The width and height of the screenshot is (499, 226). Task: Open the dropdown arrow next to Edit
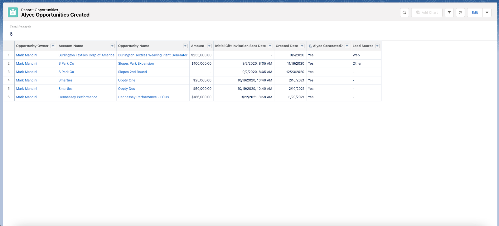(x=487, y=12)
